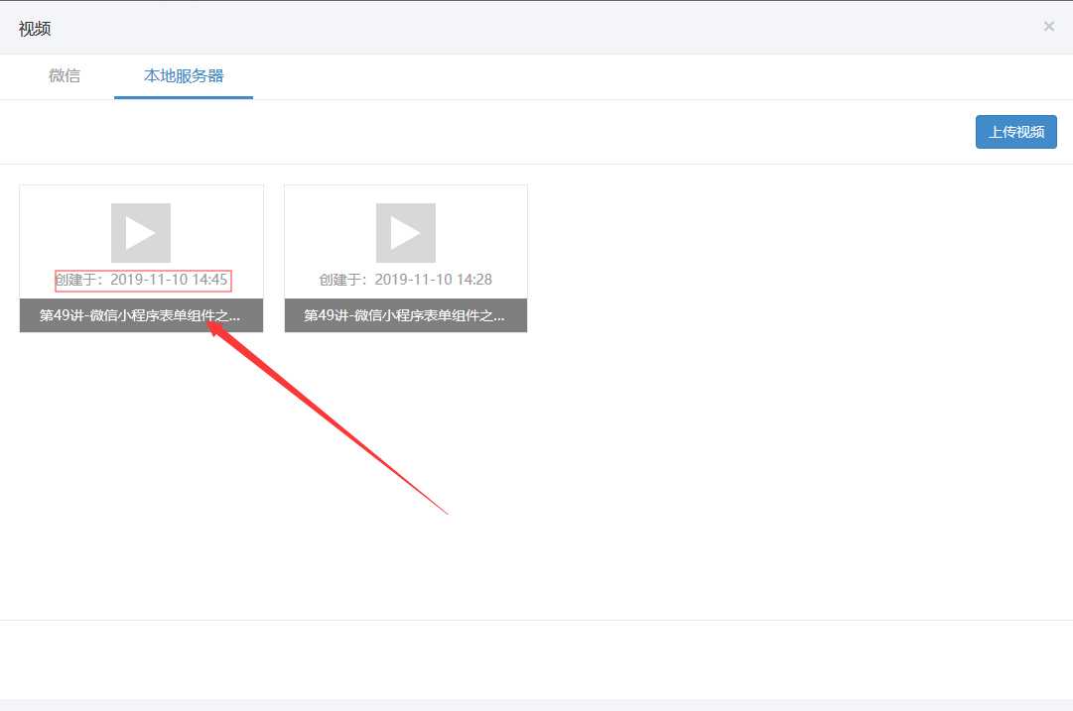Image resolution: width=1073 pixels, height=711 pixels.
Task: Click the ellipsis ending the first video title
Action: point(234,318)
